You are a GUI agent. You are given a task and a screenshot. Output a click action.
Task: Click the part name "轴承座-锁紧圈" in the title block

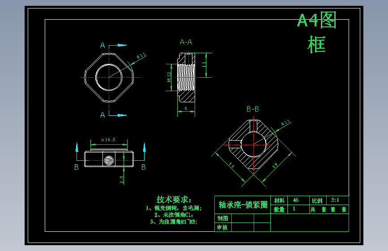point(243,205)
